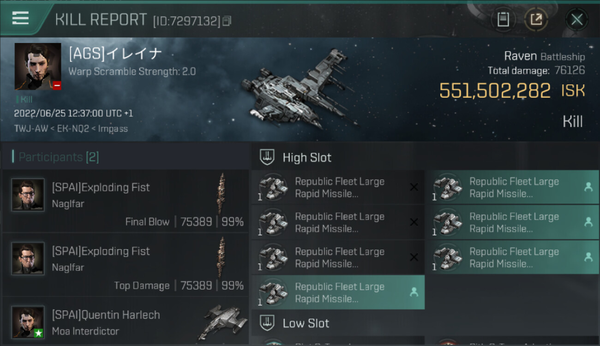Open the Final Blow Exploding Fist portrait
Screen dimensions: 600x346
[28, 195]
